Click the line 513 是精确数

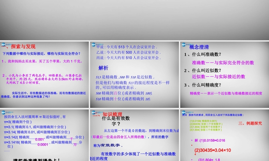coord(125,77)
